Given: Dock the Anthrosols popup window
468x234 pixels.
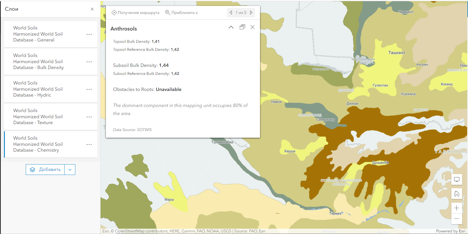Looking at the screenshot, I should pos(242,27).
